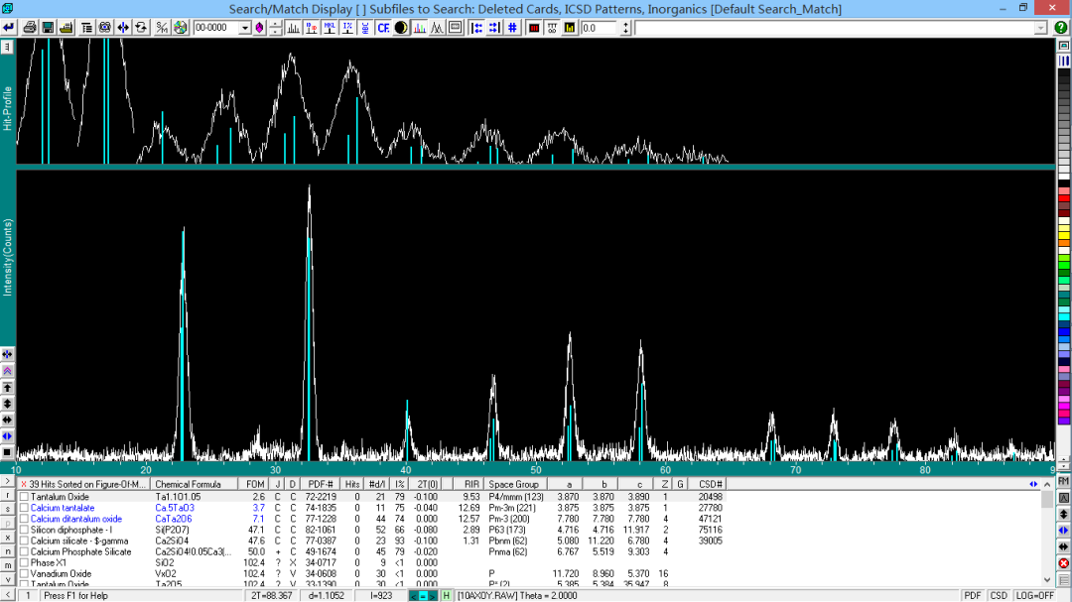Click the 0.0 value input field
The image size is (1072, 602).
click(x=600, y=28)
